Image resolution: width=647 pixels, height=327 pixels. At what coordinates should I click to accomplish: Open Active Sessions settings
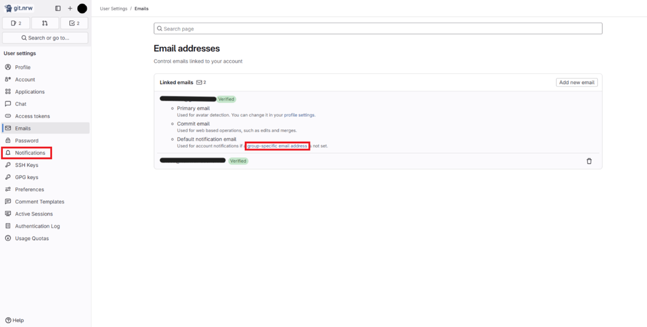(x=33, y=213)
